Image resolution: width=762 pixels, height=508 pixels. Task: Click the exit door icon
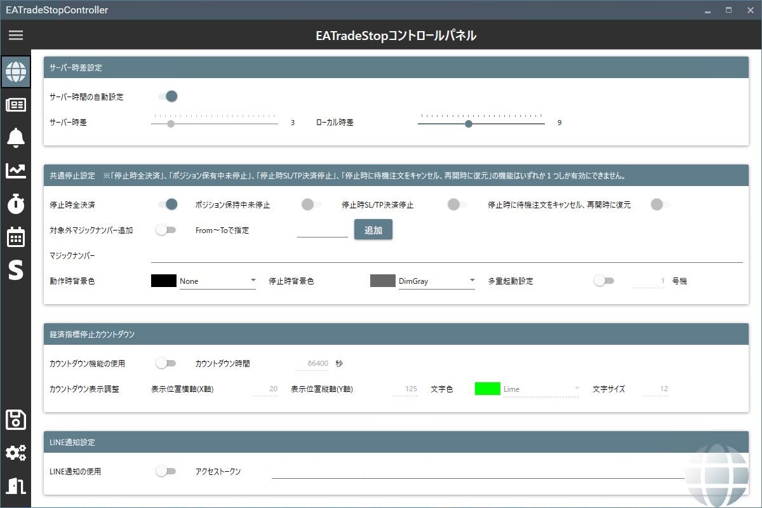(x=16, y=486)
